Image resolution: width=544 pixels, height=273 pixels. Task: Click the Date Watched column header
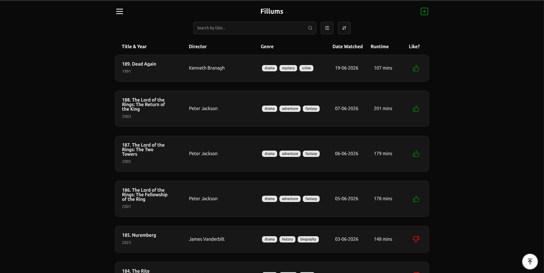347,46
